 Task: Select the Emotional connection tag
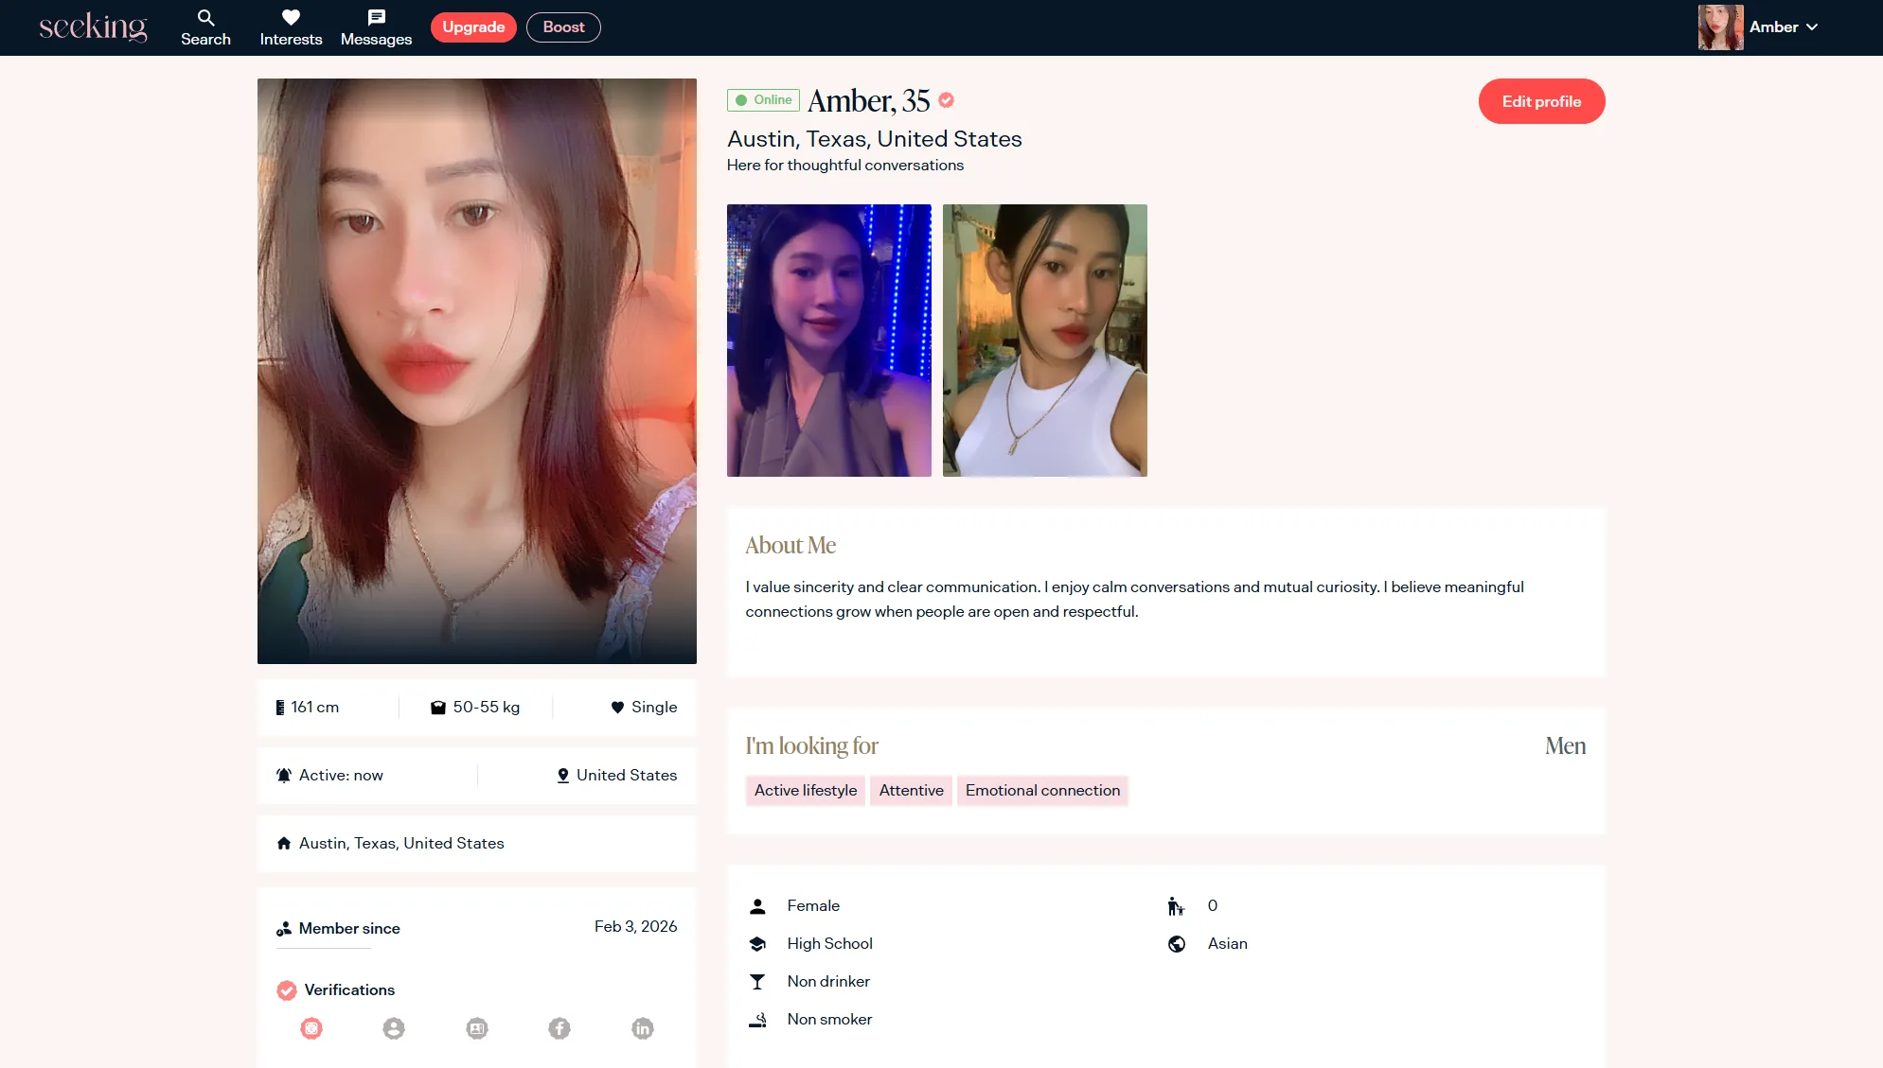(x=1042, y=791)
